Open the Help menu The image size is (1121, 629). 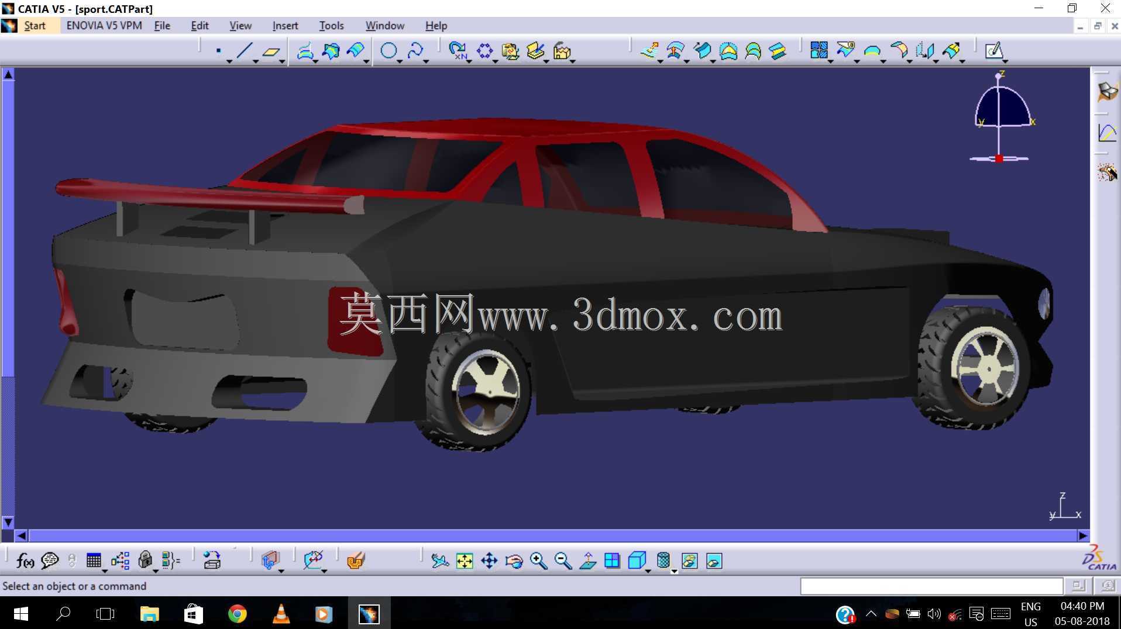tap(436, 26)
